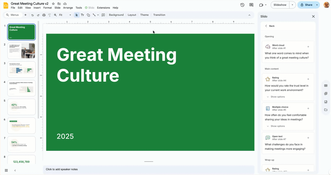Click the Menus search box
The width and height of the screenshot is (331, 175).
click(x=13, y=15)
